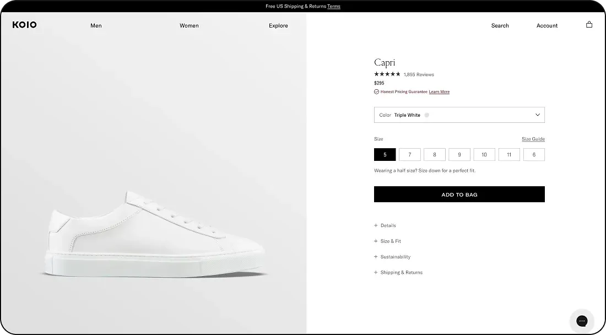Open the Size Guide link

[533, 139]
